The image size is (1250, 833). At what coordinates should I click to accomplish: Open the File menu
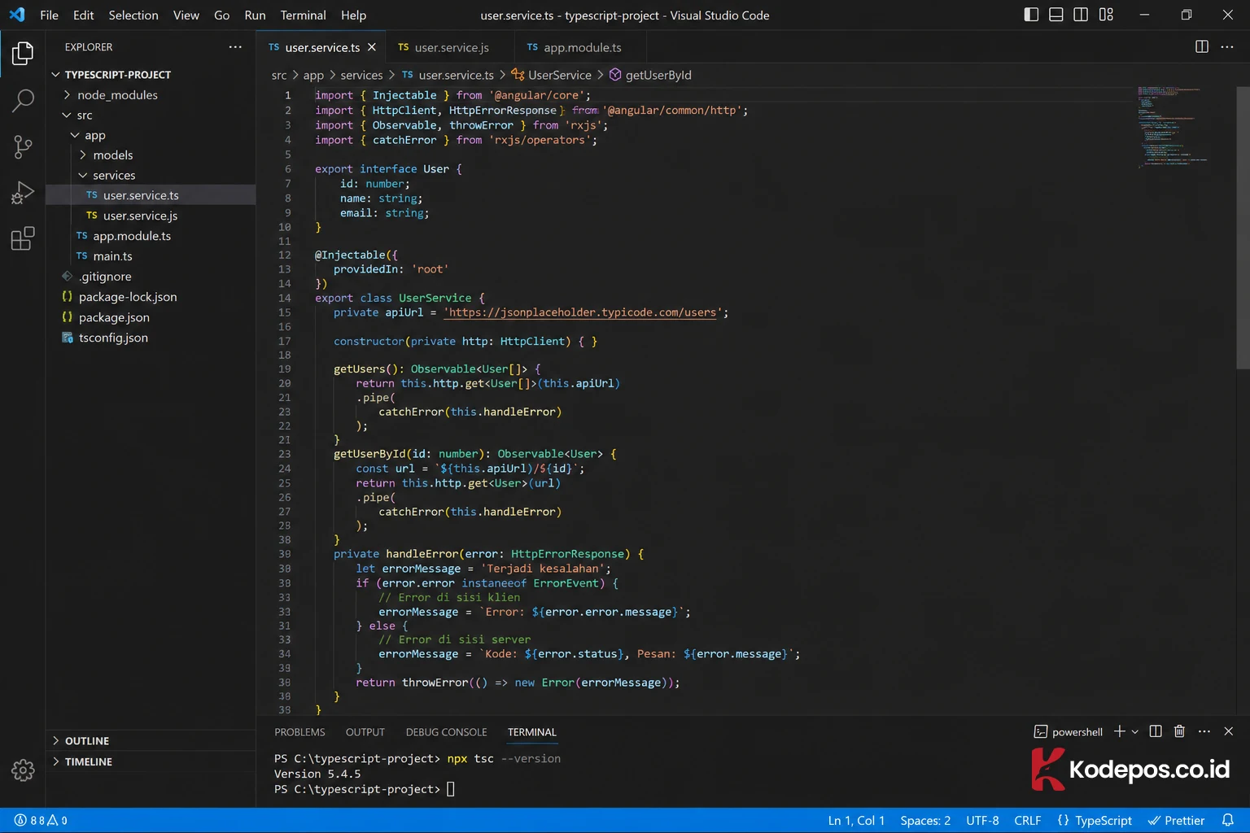click(49, 15)
